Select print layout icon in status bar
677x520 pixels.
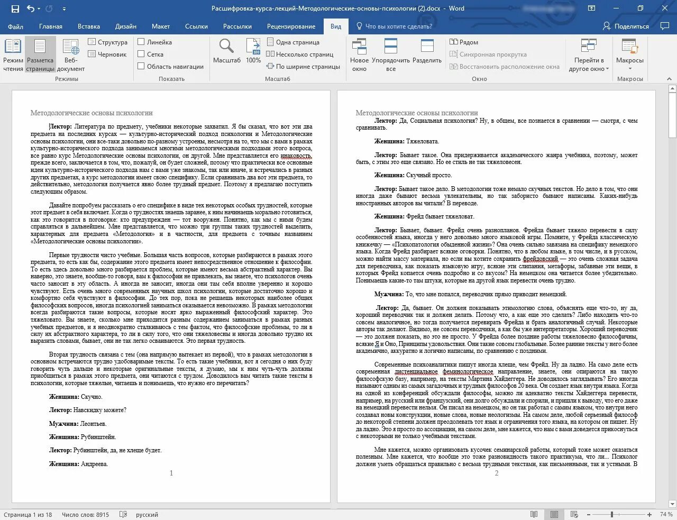pos(554,515)
